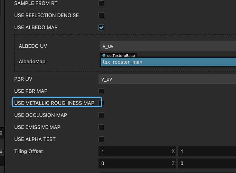Turn on USE OCCLUSION MAP checkbox
The width and height of the screenshot is (236, 173).
tap(101, 115)
